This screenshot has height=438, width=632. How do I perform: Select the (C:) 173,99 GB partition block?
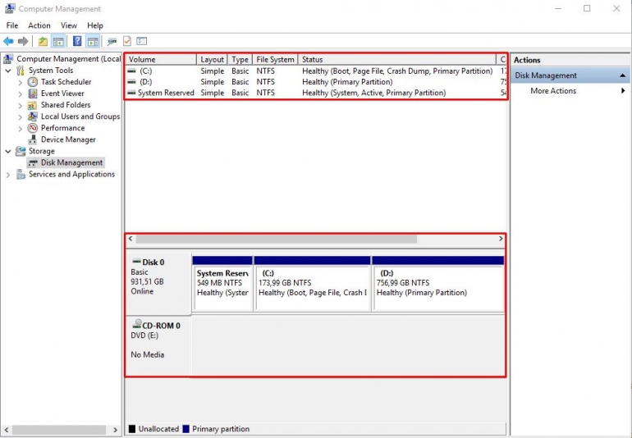point(313,283)
